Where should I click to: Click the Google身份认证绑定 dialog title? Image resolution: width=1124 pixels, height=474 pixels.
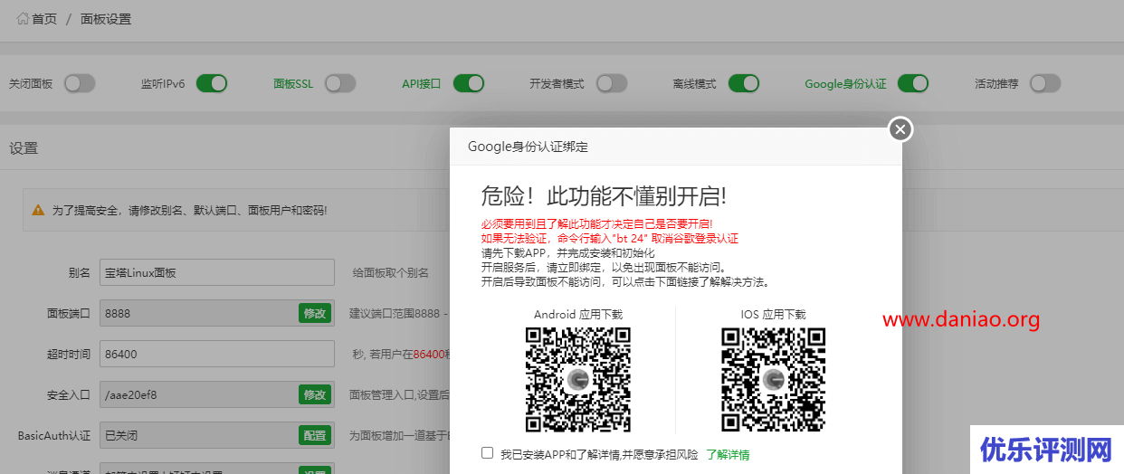529,147
